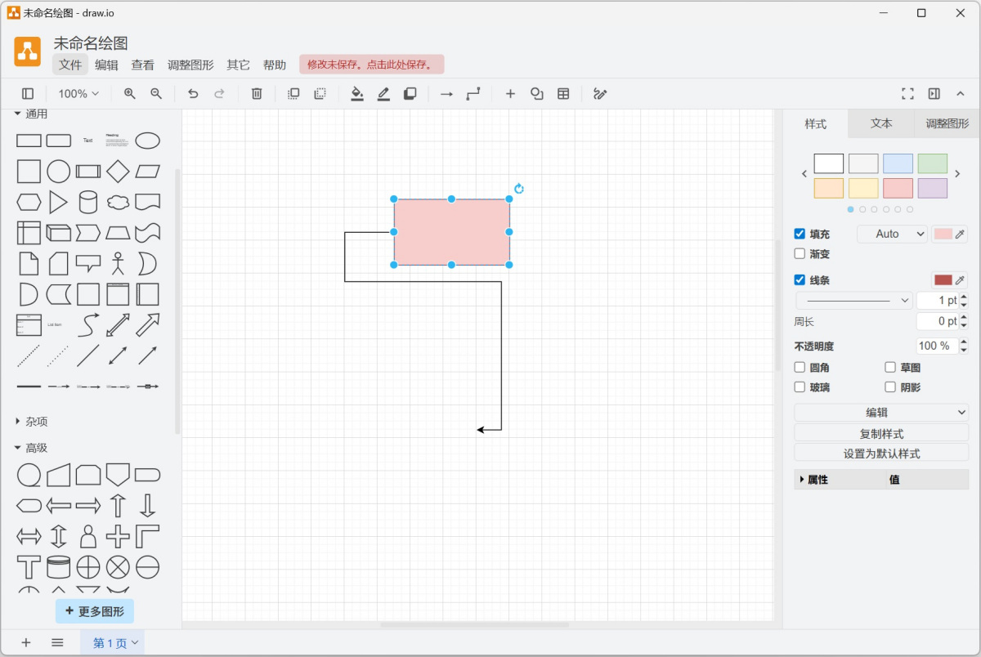Open the line color tool
This screenshot has height=657, width=981.
click(x=383, y=94)
